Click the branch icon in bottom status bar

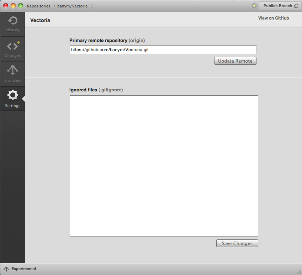[x=6, y=269]
